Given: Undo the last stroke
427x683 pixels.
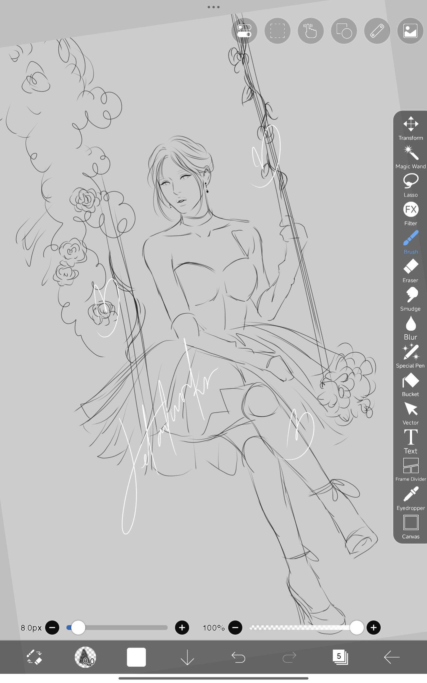Looking at the screenshot, I should [x=238, y=657].
